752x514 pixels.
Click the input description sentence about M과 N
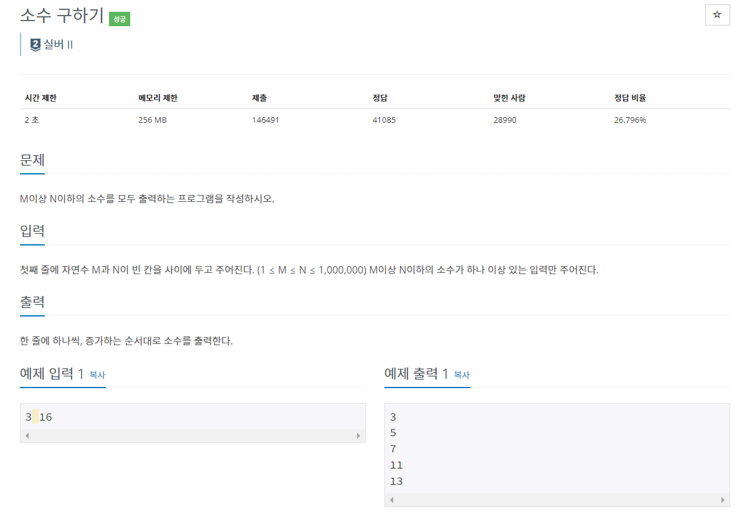click(309, 270)
